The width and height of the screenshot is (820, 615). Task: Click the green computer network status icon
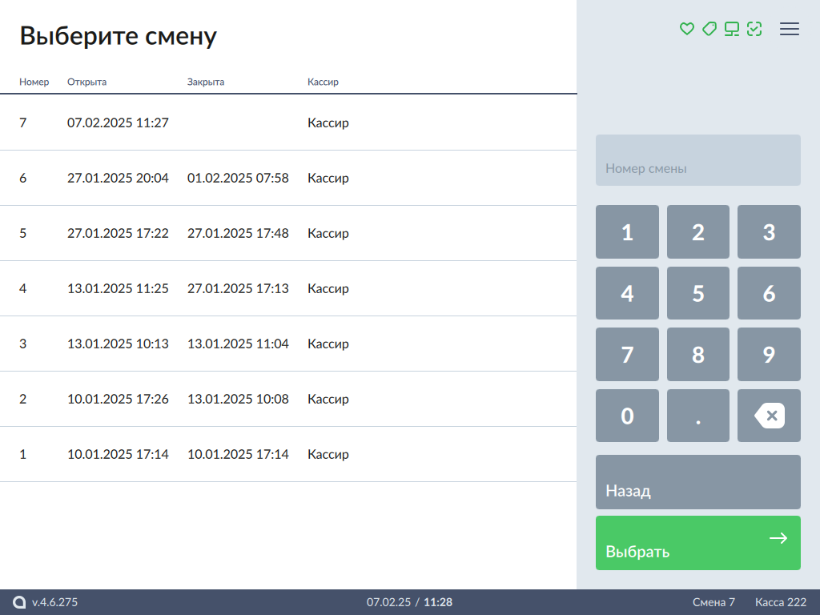731,29
